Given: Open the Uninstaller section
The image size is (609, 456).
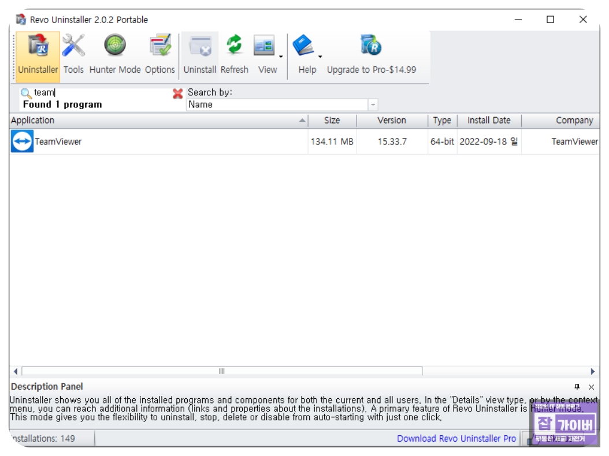Looking at the screenshot, I should [x=38, y=56].
